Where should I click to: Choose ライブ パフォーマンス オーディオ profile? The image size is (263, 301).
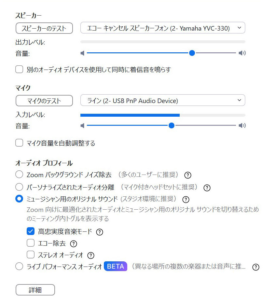coord(20,267)
